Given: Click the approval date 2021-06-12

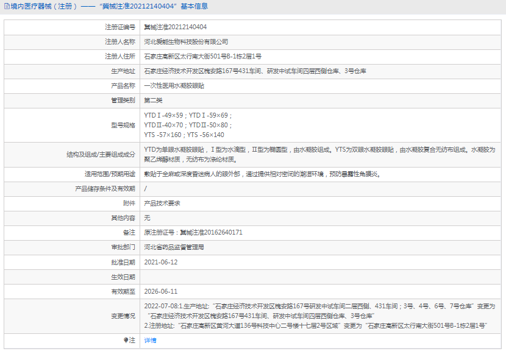Looking at the screenshot, I should pyautogui.click(x=161, y=262).
